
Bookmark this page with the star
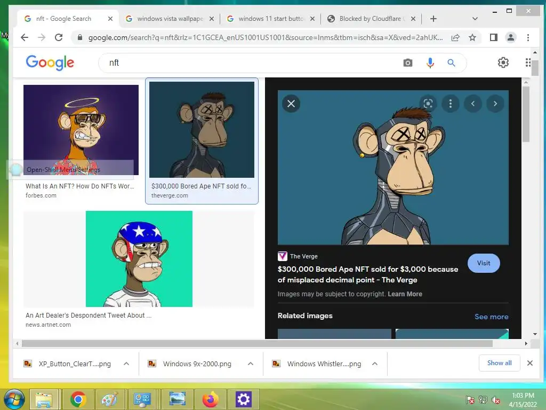472,37
